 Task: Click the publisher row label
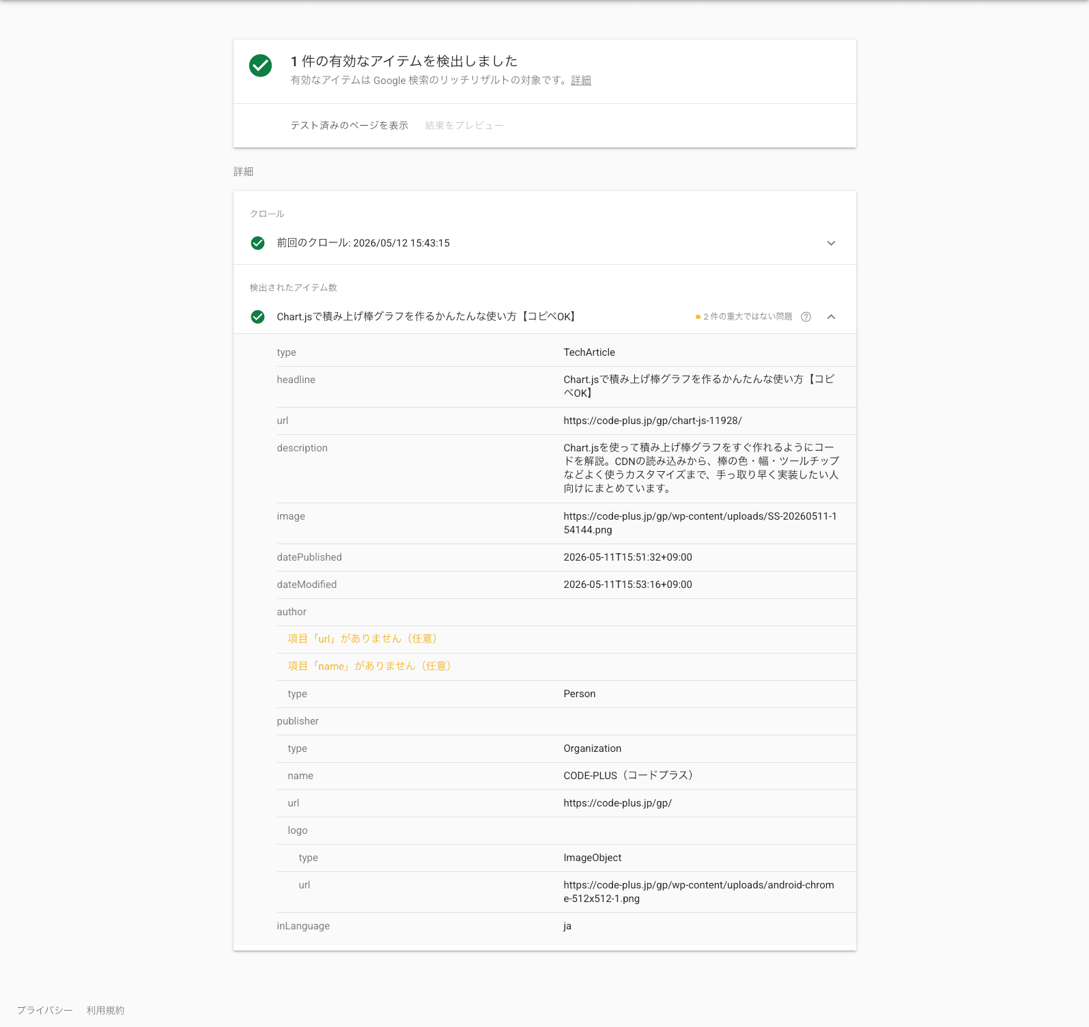point(298,721)
